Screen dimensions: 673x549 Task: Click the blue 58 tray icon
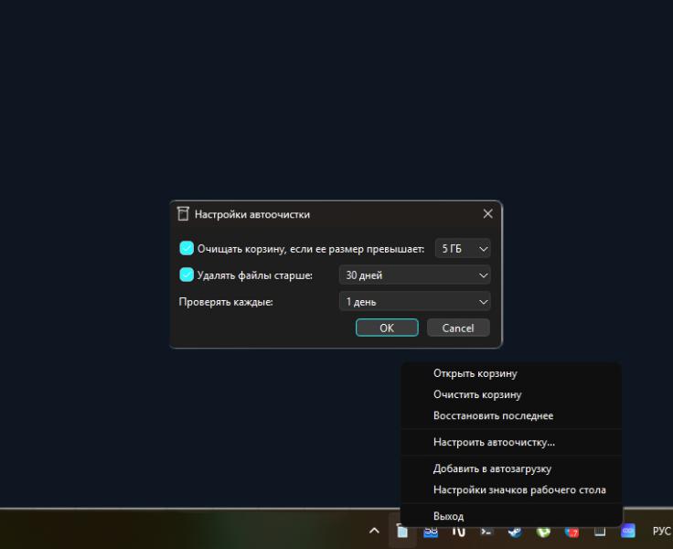pyautogui.click(x=431, y=532)
